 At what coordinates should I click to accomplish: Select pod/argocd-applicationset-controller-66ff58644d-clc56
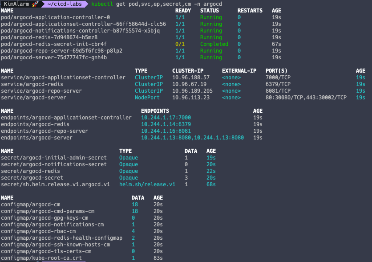[x=83, y=24]
